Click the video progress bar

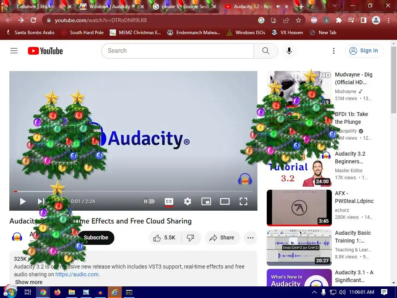click(133, 192)
